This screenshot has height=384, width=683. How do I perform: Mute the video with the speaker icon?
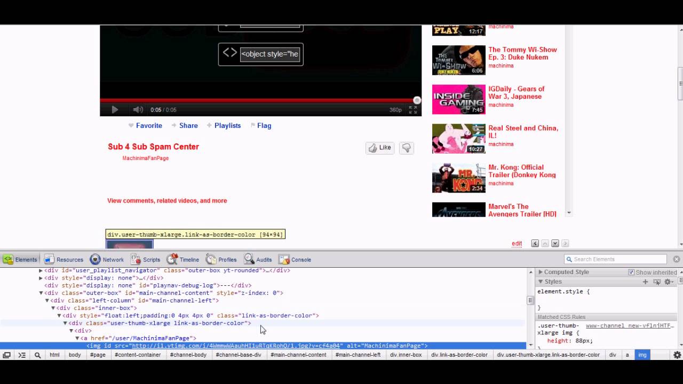(138, 110)
